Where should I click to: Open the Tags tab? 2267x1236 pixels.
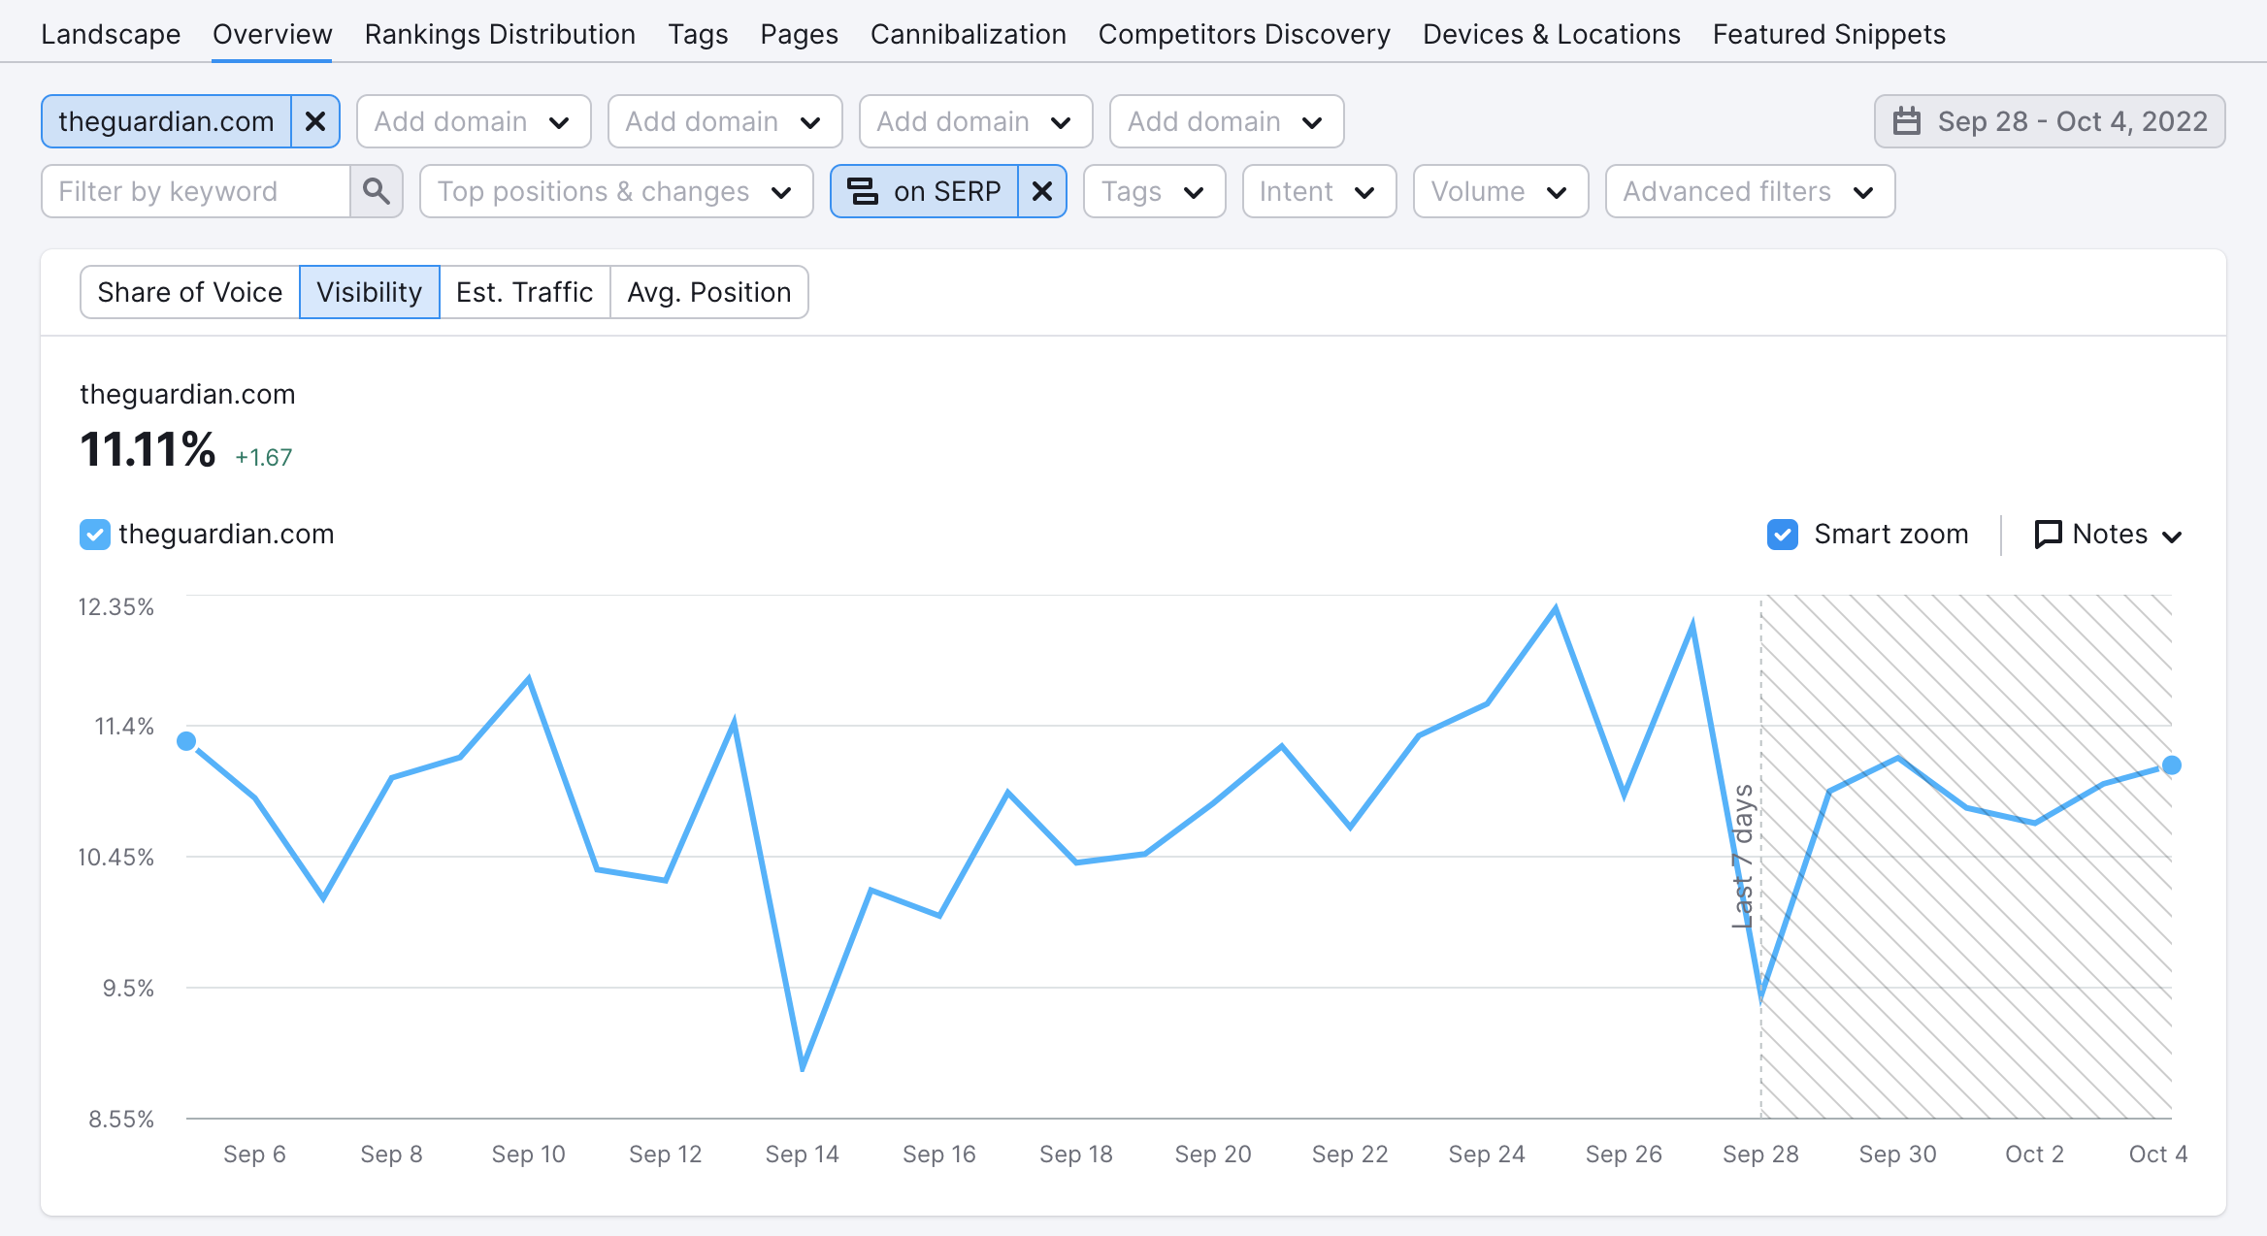698,34
